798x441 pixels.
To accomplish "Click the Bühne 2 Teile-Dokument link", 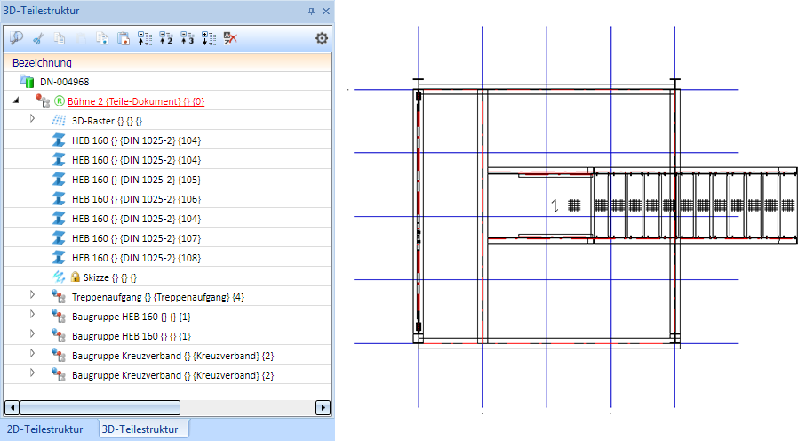I will 136,101.
